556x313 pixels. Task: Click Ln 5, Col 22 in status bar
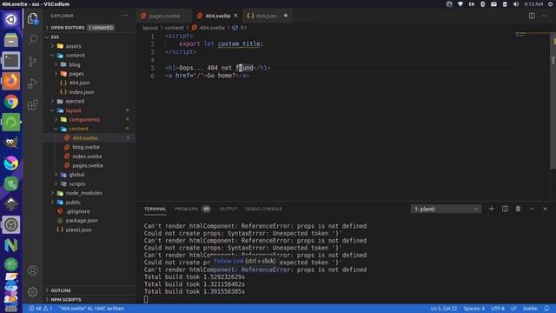click(444, 309)
